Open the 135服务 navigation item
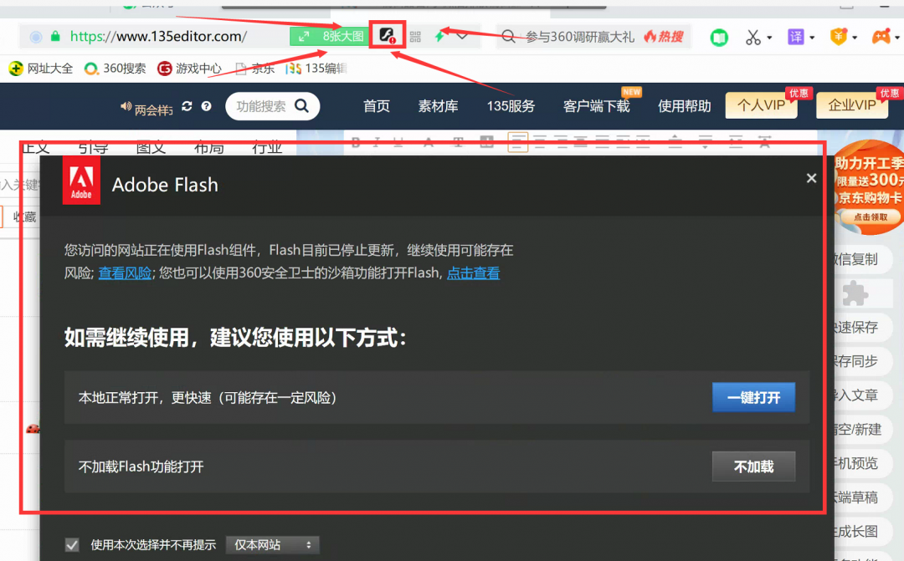 click(511, 106)
